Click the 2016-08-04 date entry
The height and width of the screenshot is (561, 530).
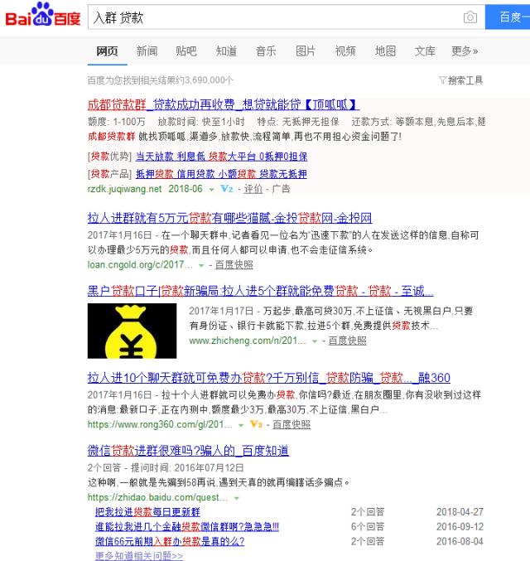click(460, 541)
